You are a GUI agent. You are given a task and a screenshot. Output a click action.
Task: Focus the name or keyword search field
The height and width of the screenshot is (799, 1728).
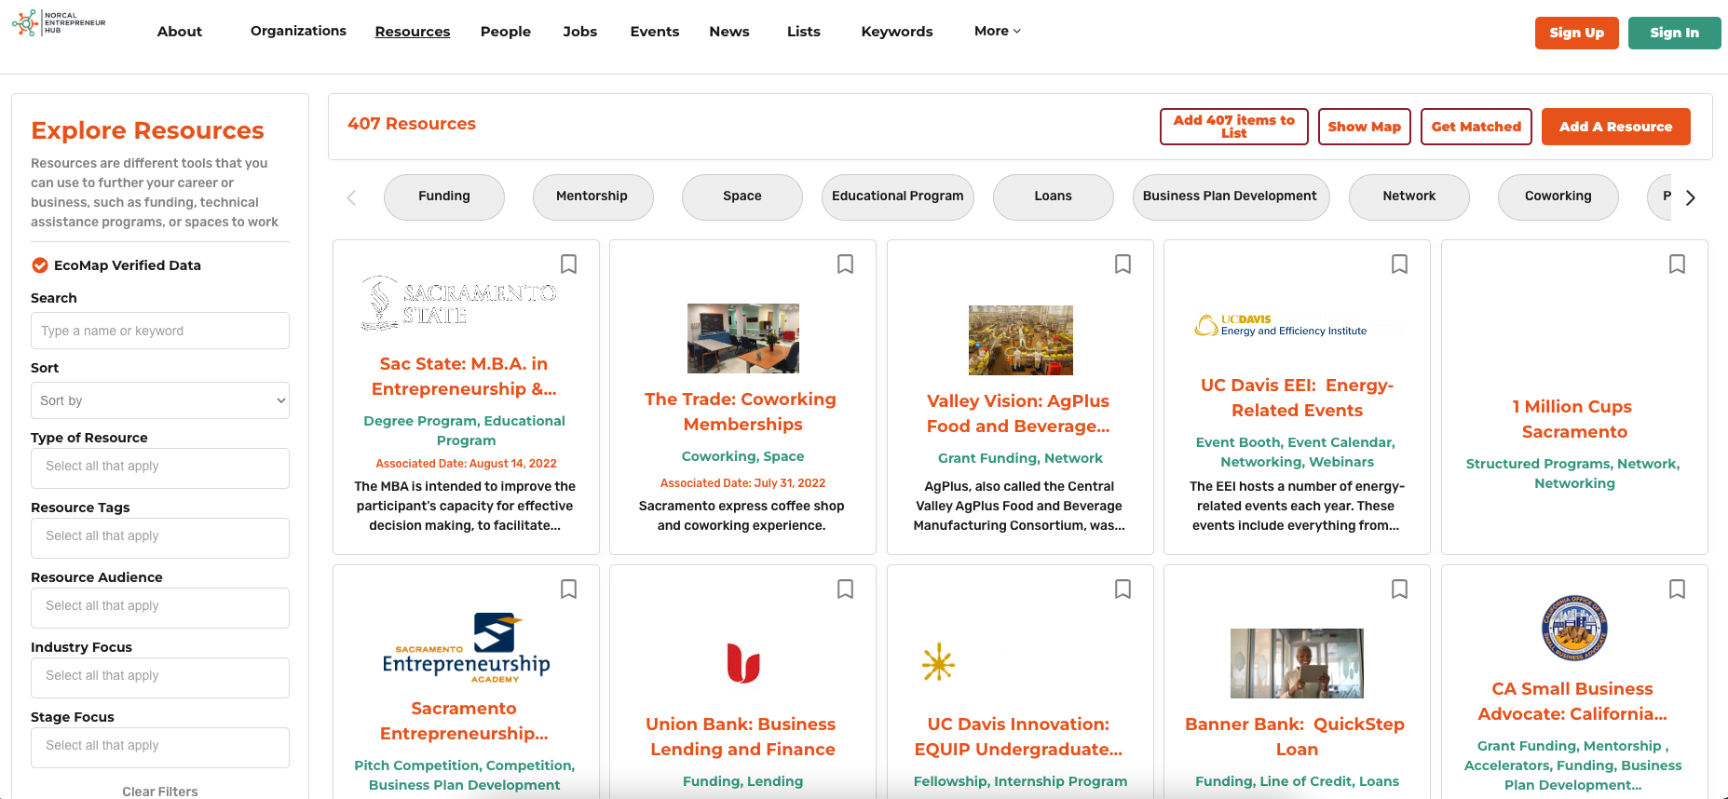pyautogui.click(x=160, y=331)
